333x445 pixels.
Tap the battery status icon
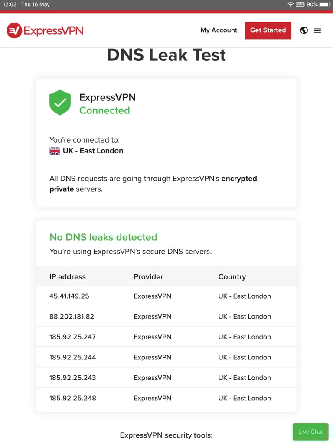[325, 4]
